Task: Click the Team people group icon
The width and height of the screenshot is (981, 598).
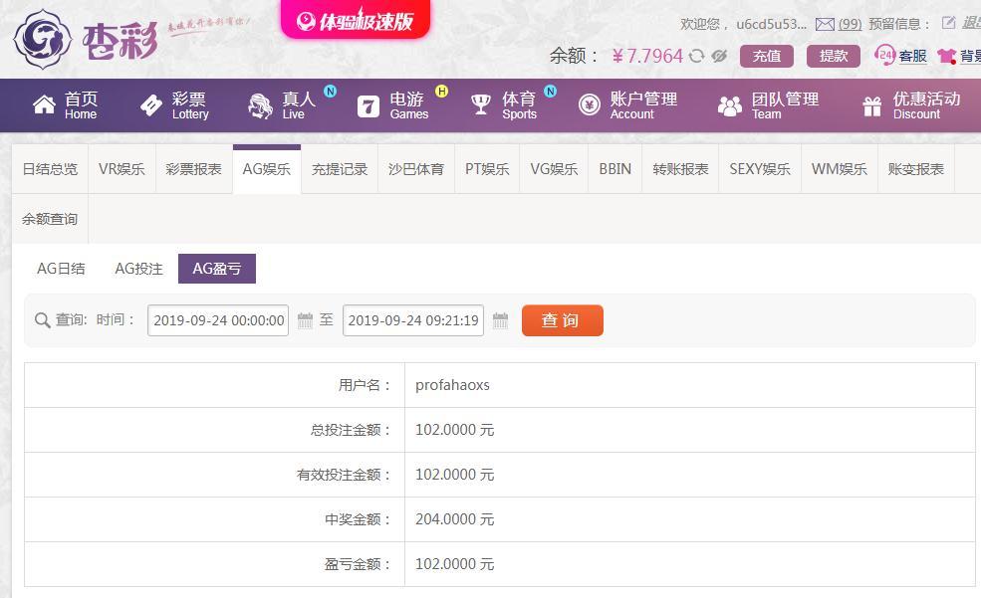Action: pos(729,106)
